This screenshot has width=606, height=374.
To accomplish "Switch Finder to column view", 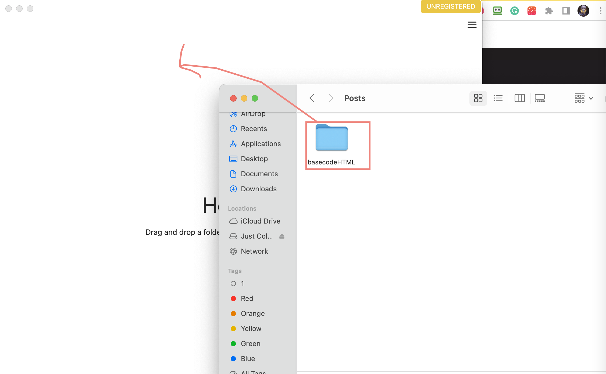I will pos(519,98).
